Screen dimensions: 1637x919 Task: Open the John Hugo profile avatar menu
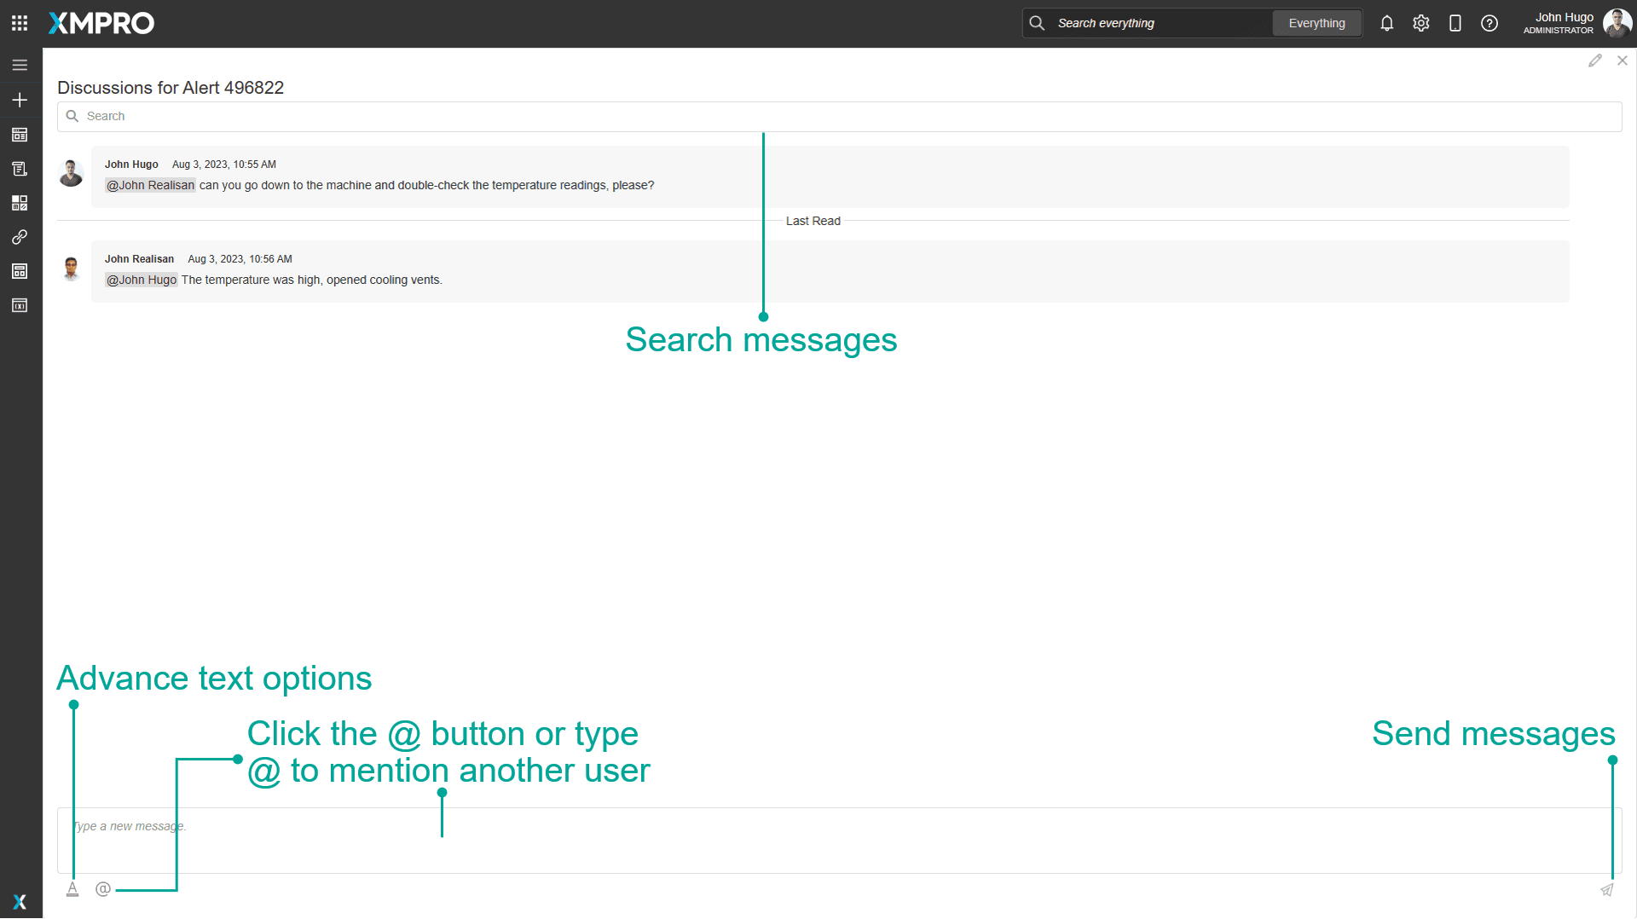click(x=1617, y=23)
